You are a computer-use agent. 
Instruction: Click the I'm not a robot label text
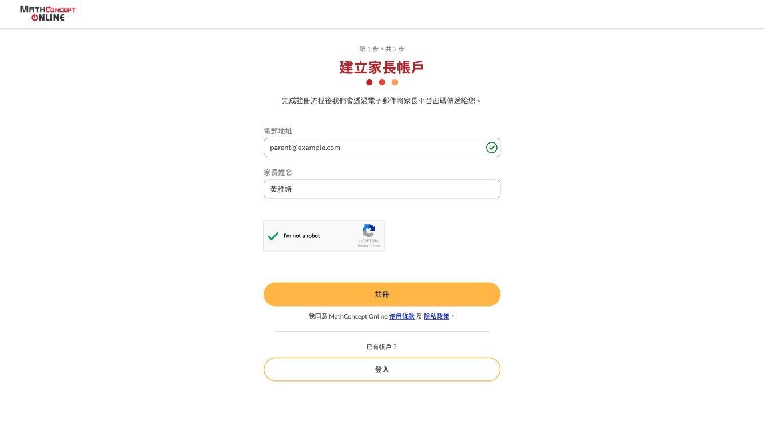302,236
